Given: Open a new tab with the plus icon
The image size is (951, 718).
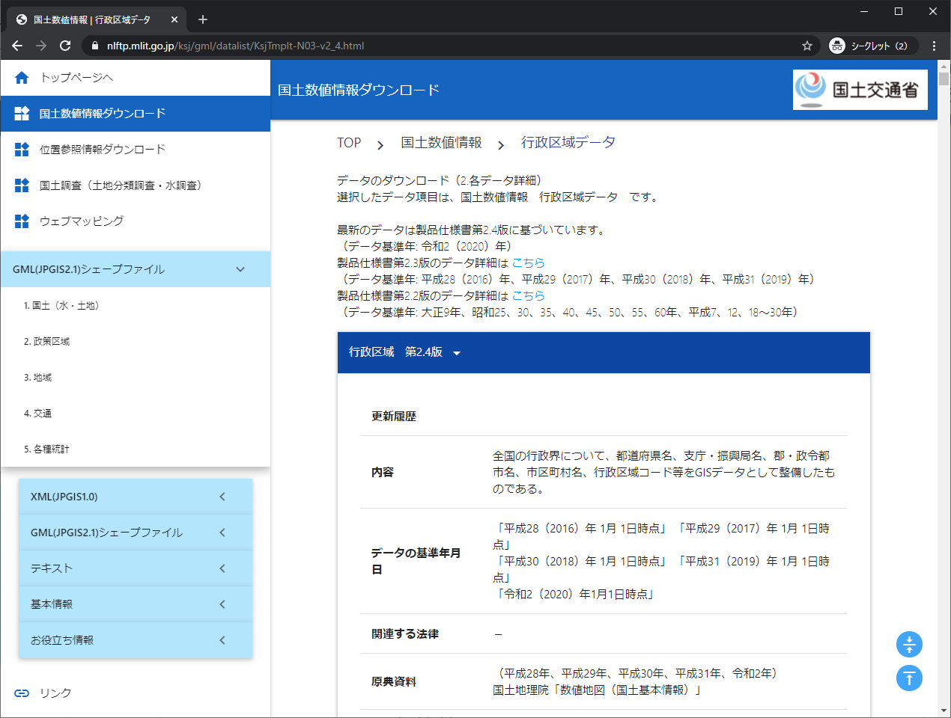Looking at the screenshot, I should [x=203, y=19].
